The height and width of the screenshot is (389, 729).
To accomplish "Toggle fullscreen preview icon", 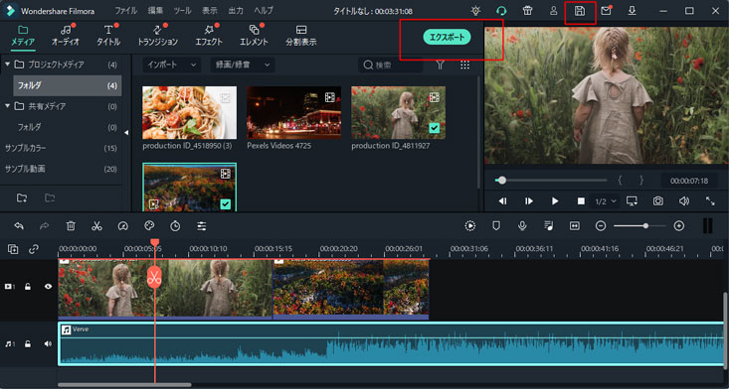I will click(x=710, y=200).
